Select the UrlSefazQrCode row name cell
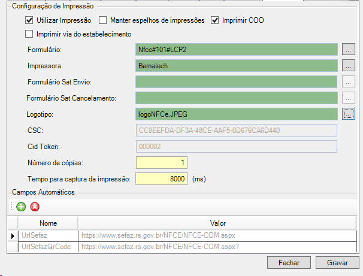 48,246
